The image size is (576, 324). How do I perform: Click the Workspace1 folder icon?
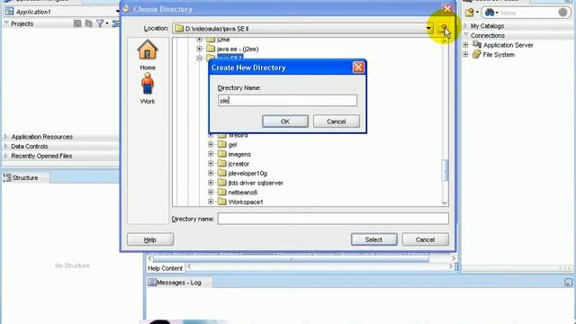221,202
